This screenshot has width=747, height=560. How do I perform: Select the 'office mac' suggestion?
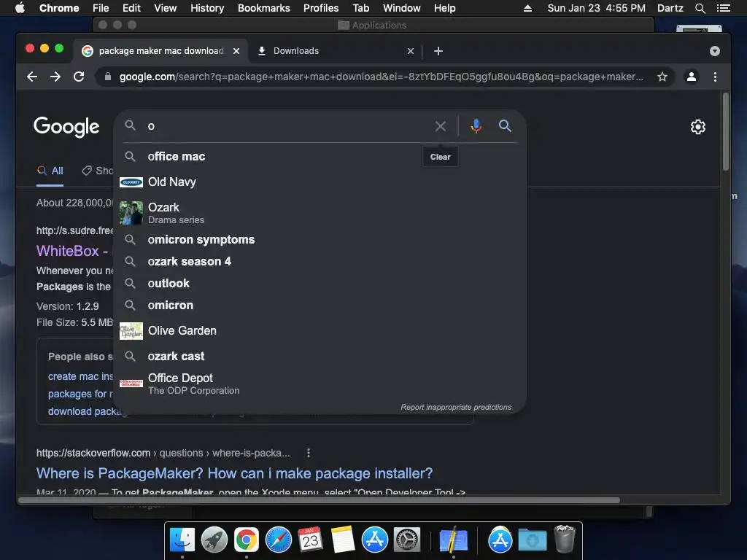point(320,157)
